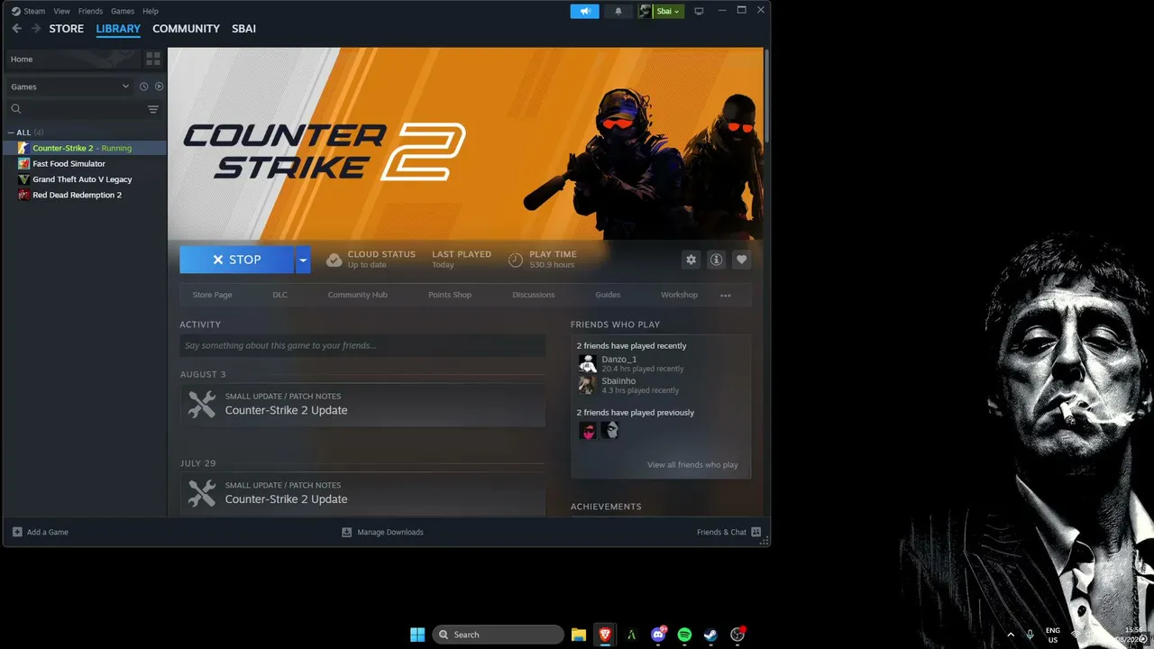Add Counter-Strike 2 to favorites heart
This screenshot has height=649, width=1154.
(741, 260)
